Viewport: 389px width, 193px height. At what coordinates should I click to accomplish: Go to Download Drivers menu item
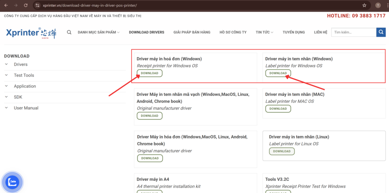(x=147, y=32)
